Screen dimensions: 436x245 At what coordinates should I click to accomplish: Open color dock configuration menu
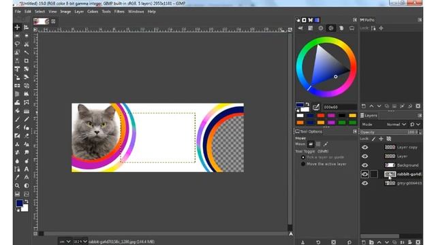coord(355,20)
